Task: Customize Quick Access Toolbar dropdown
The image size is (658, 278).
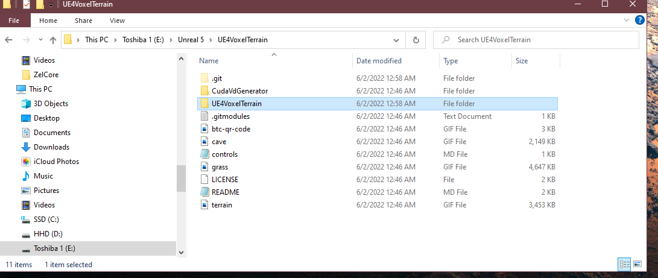Action: click(51, 5)
